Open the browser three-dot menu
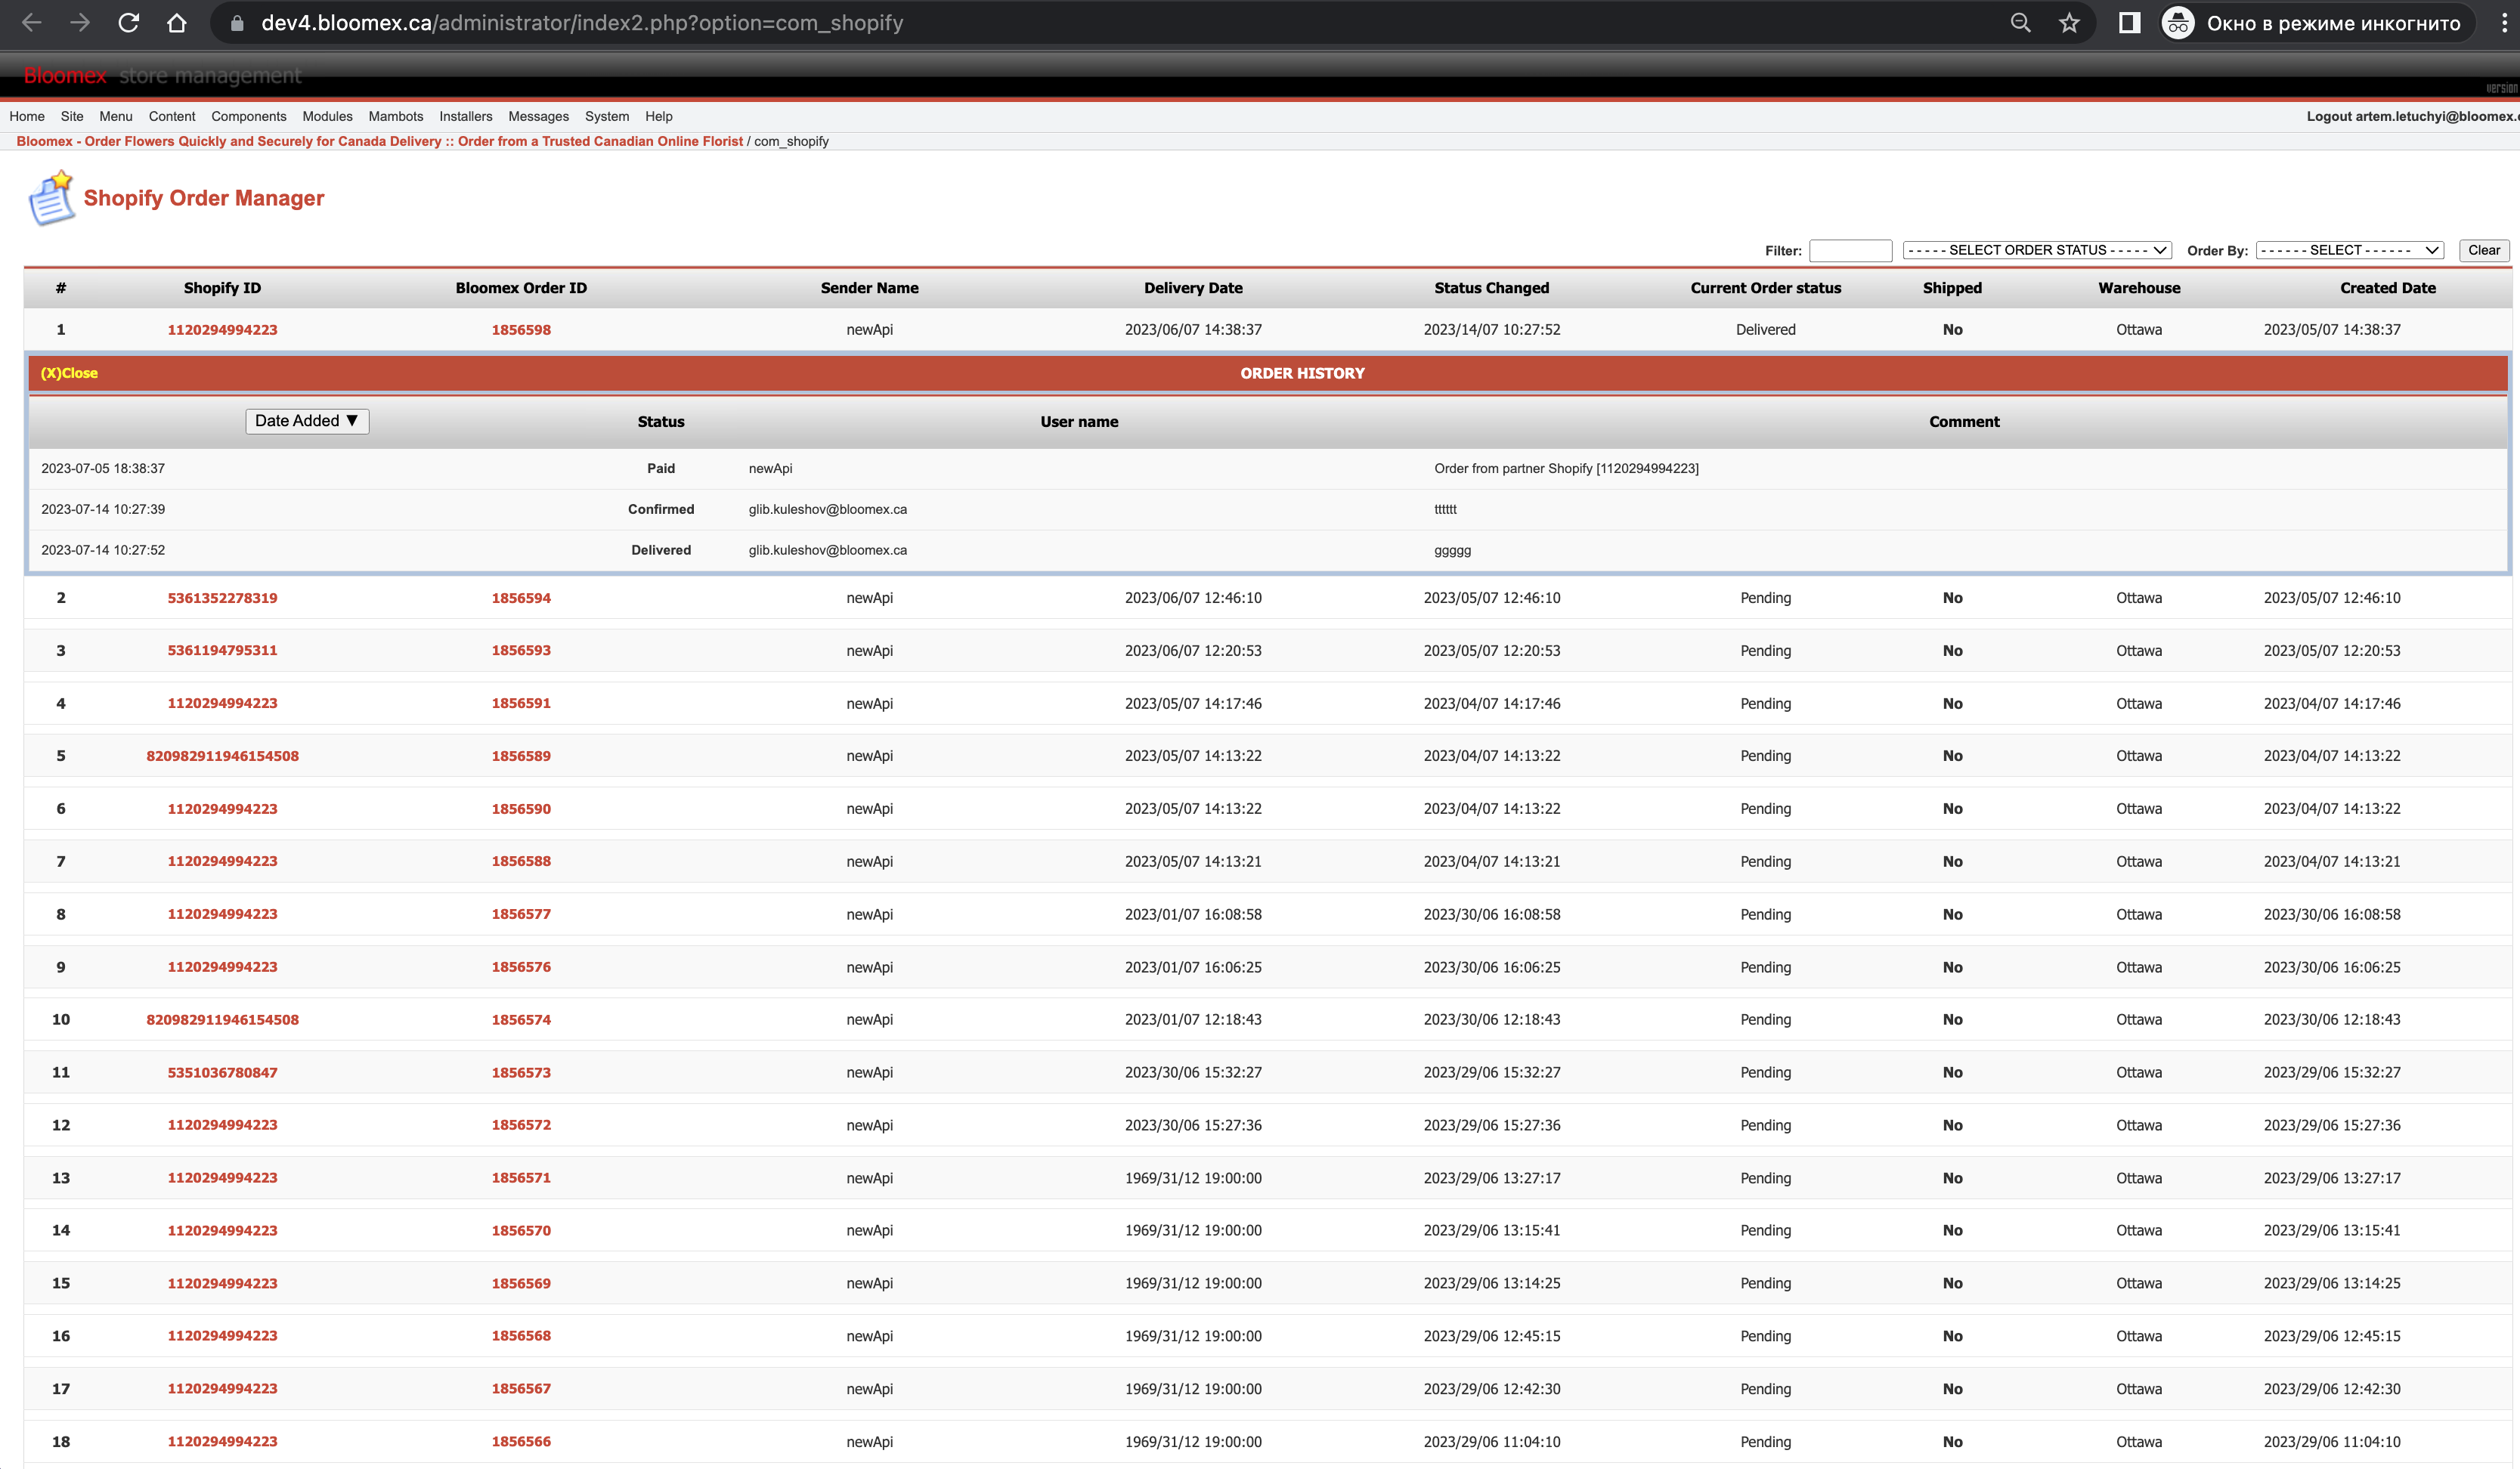 tap(2505, 23)
